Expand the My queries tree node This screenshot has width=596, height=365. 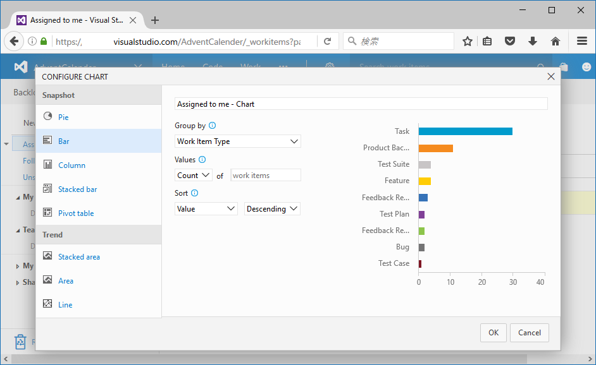tap(18, 266)
